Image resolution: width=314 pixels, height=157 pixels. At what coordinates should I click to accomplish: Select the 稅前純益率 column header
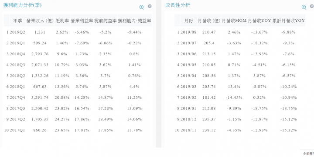coord(106,20)
